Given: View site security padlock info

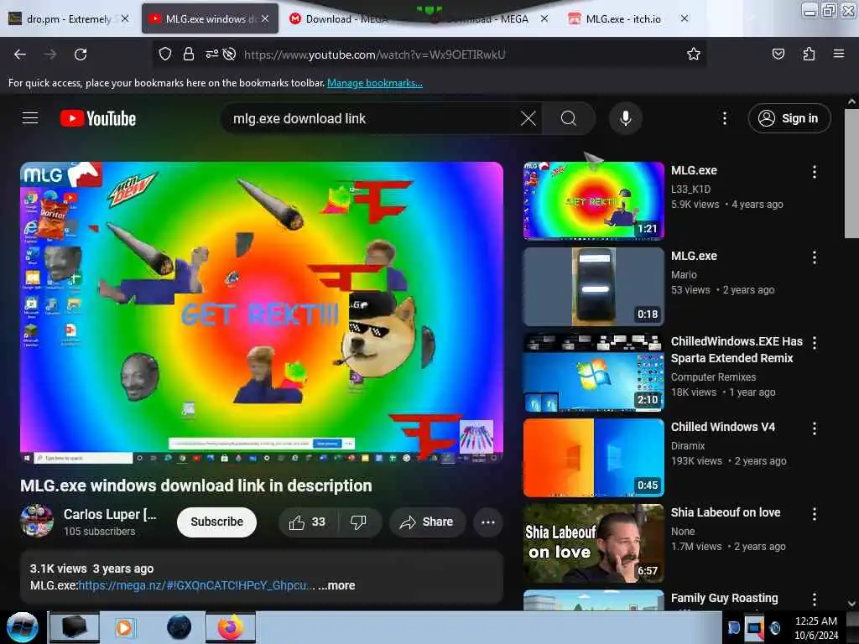Looking at the screenshot, I should [x=189, y=55].
